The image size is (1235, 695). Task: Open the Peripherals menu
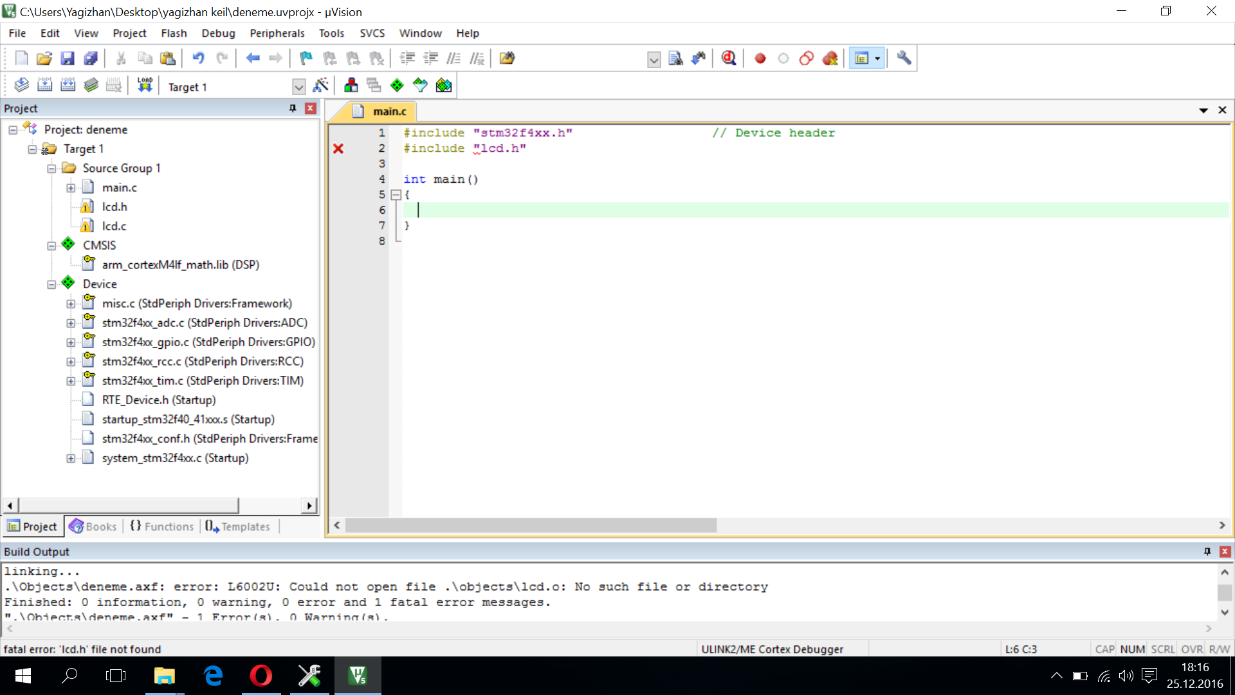point(277,33)
